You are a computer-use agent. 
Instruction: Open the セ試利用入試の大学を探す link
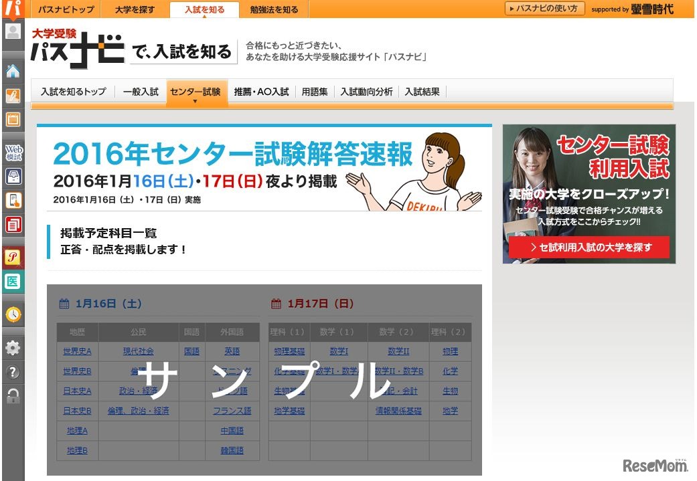pyautogui.click(x=588, y=247)
